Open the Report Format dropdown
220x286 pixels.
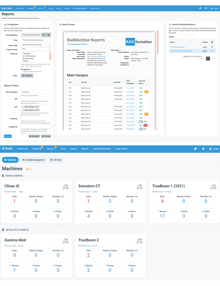click(36, 49)
